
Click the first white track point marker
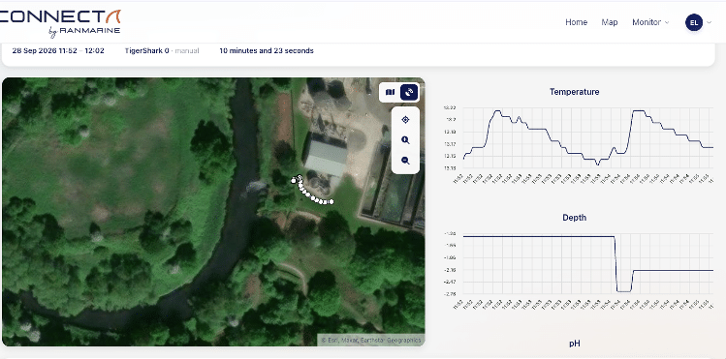point(293,181)
